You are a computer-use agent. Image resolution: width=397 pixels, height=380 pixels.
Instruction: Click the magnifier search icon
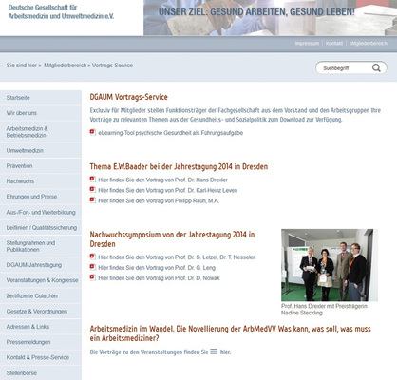coord(376,68)
